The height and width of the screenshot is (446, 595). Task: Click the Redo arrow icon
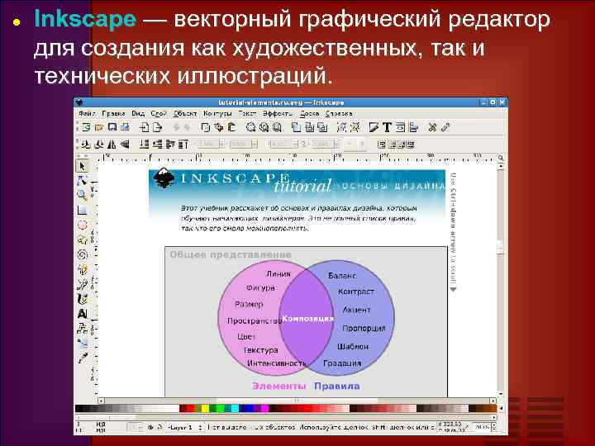point(186,127)
